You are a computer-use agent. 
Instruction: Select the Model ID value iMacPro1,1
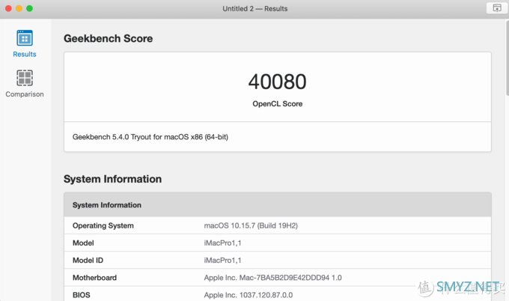pos(222,261)
